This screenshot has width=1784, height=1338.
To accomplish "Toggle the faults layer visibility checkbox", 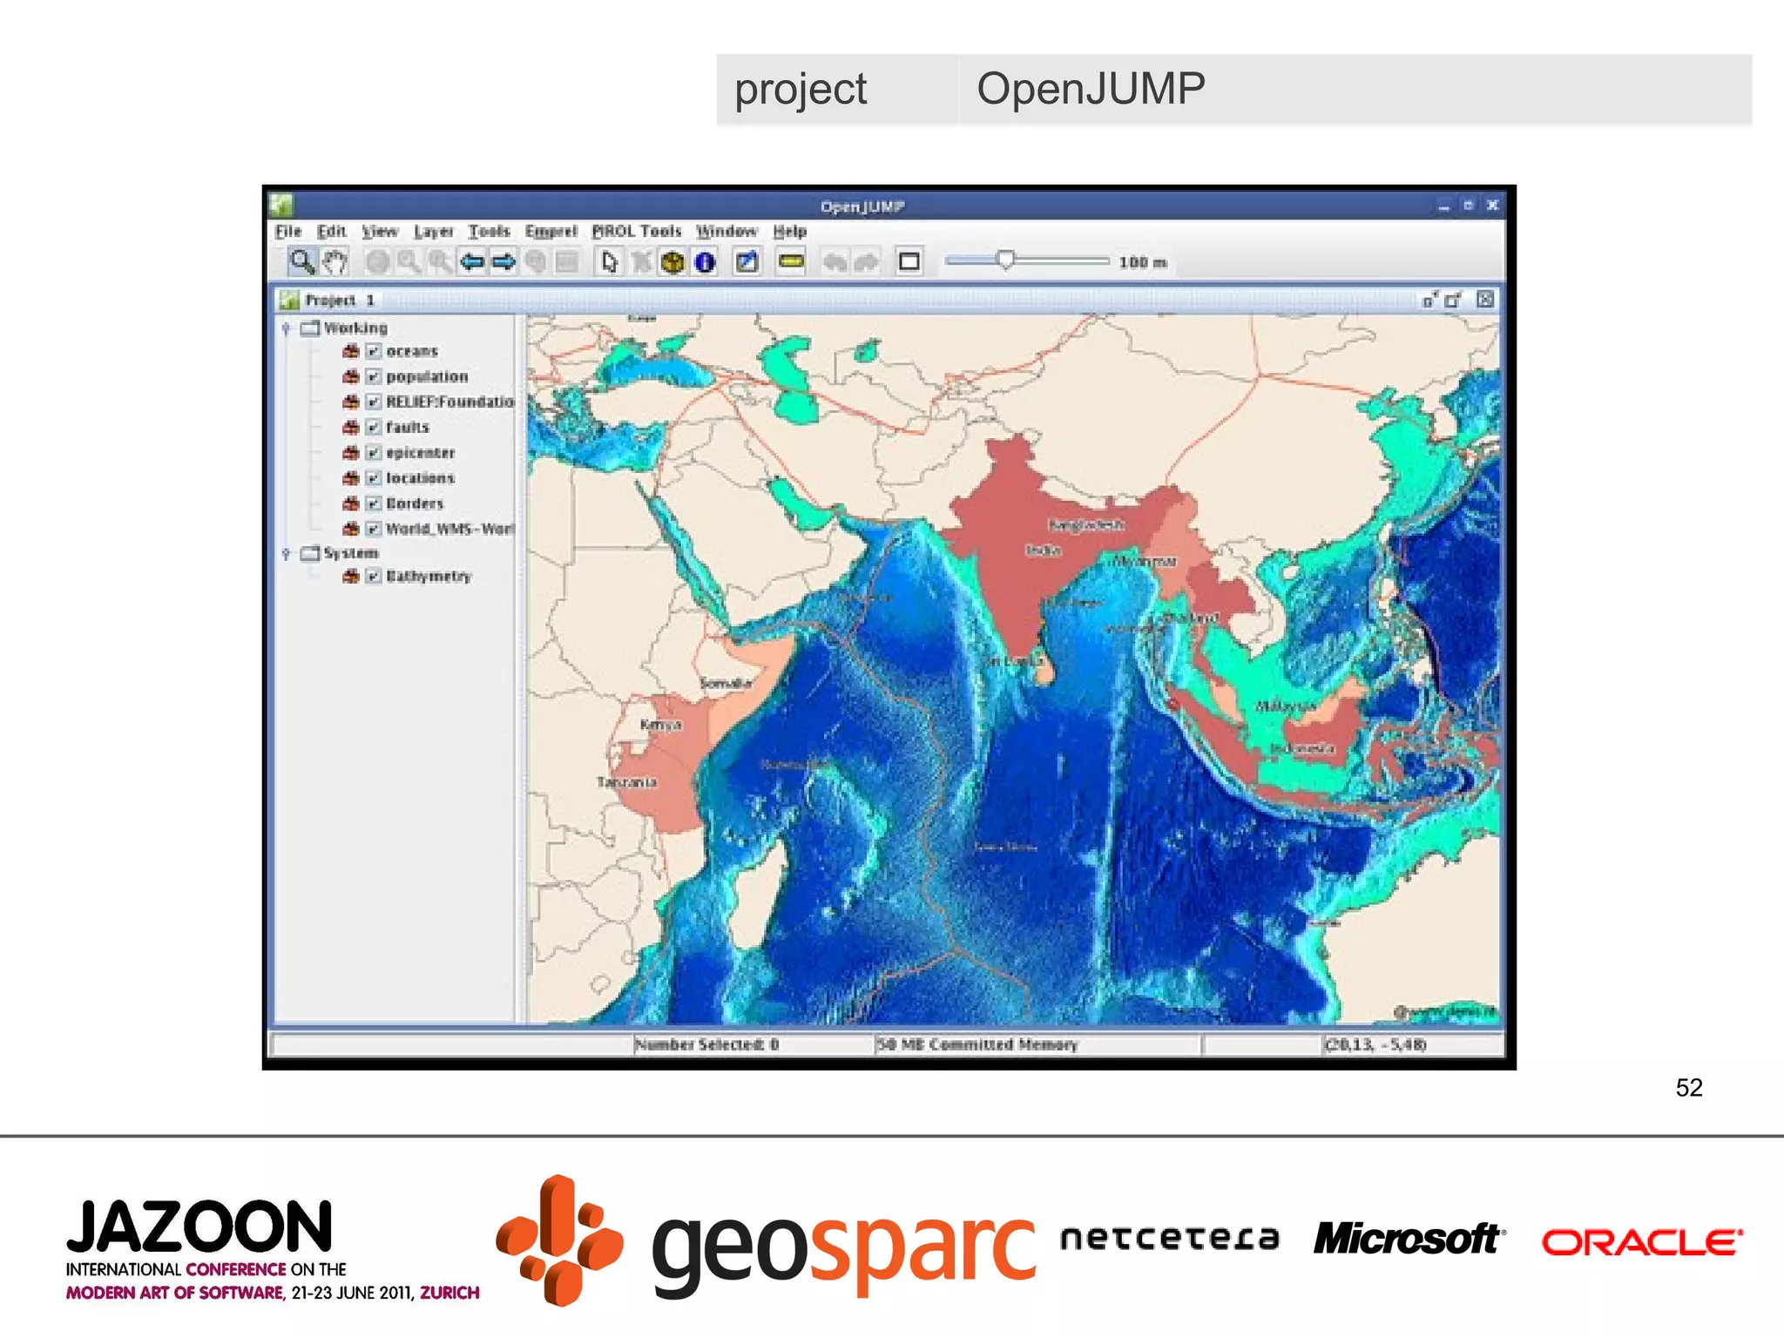I will 374,427.
